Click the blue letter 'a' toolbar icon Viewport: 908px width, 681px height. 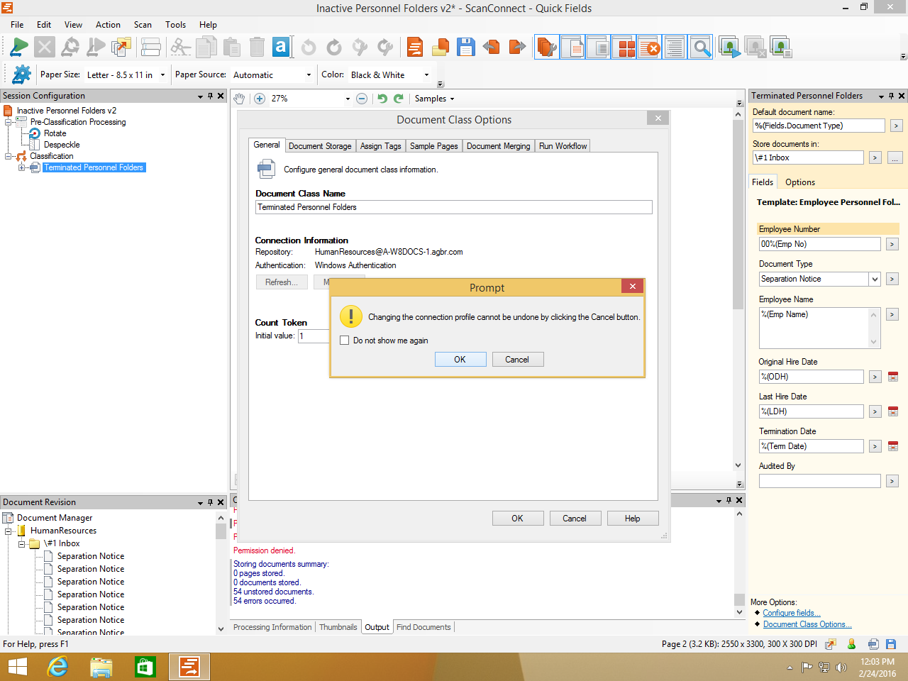click(x=281, y=48)
